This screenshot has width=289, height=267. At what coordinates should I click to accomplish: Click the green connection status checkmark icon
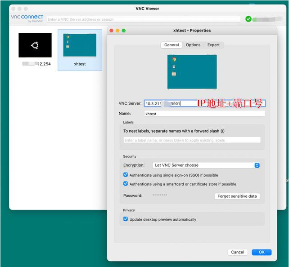tap(248, 19)
